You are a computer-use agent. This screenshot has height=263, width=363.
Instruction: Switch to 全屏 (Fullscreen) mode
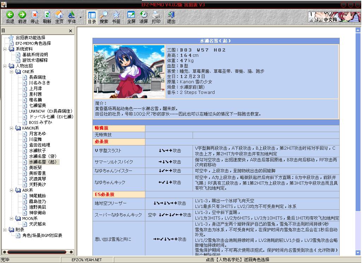131,17
